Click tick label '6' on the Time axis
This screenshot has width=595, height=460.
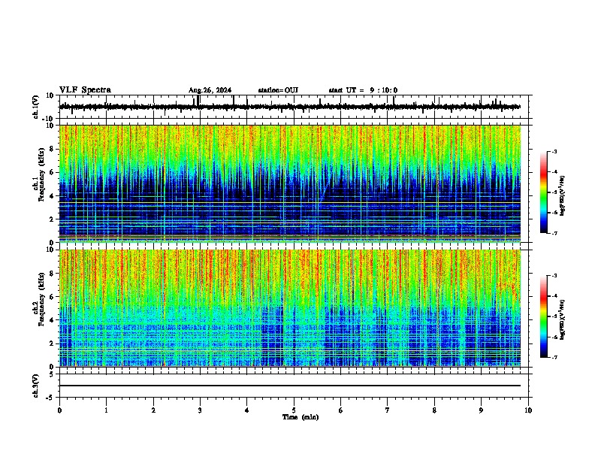tap(341, 410)
